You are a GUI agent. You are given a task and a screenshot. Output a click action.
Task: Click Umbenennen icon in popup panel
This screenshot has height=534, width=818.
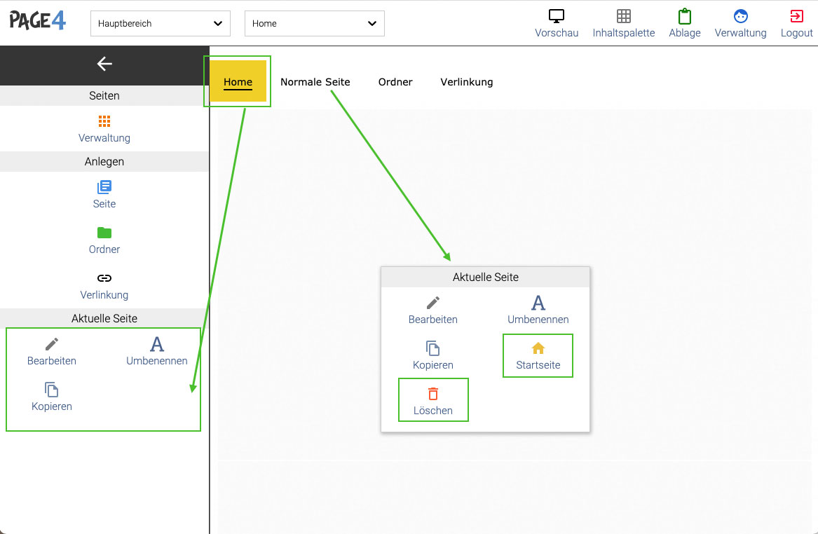[538, 303]
